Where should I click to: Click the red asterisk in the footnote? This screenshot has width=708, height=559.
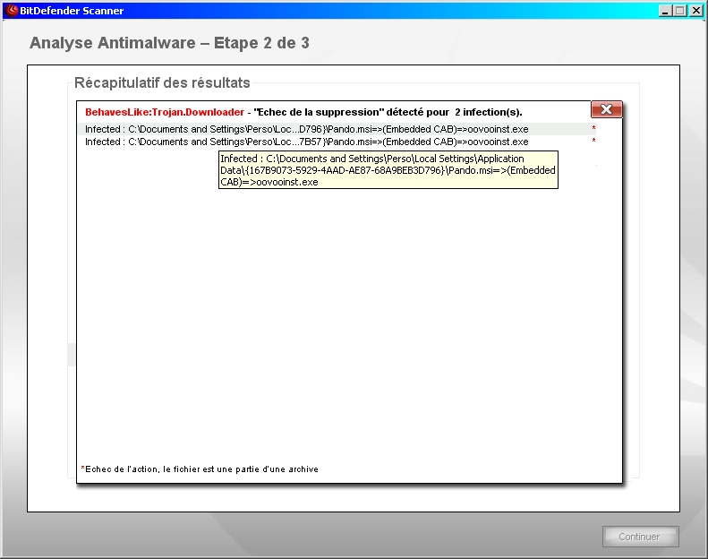tap(82, 469)
